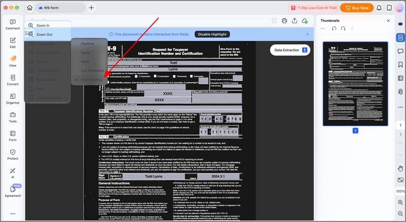Select the Dark Reading theme

tap(89, 80)
